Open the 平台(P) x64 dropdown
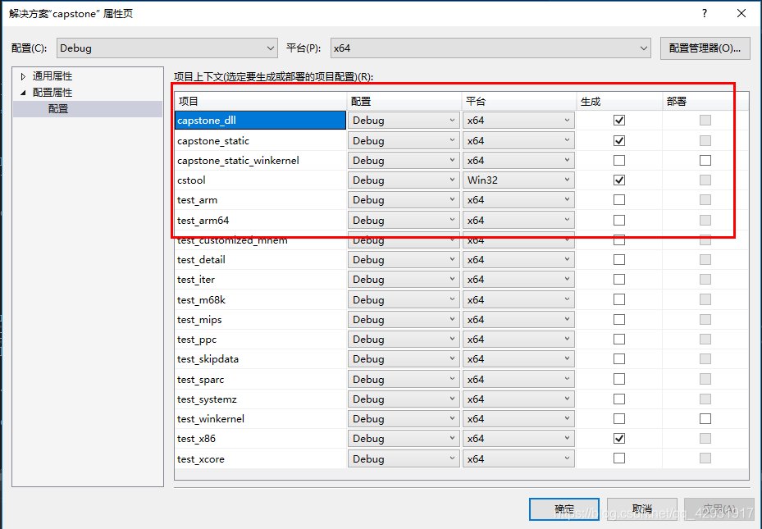This screenshot has width=762, height=529. pyautogui.click(x=643, y=48)
